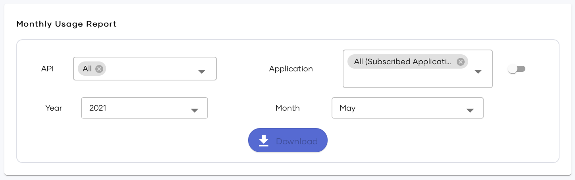Screen dimensions: 575x180
Task: Remove the "All (Subscribed Applicati..." chip
Action: (x=460, y=62)
